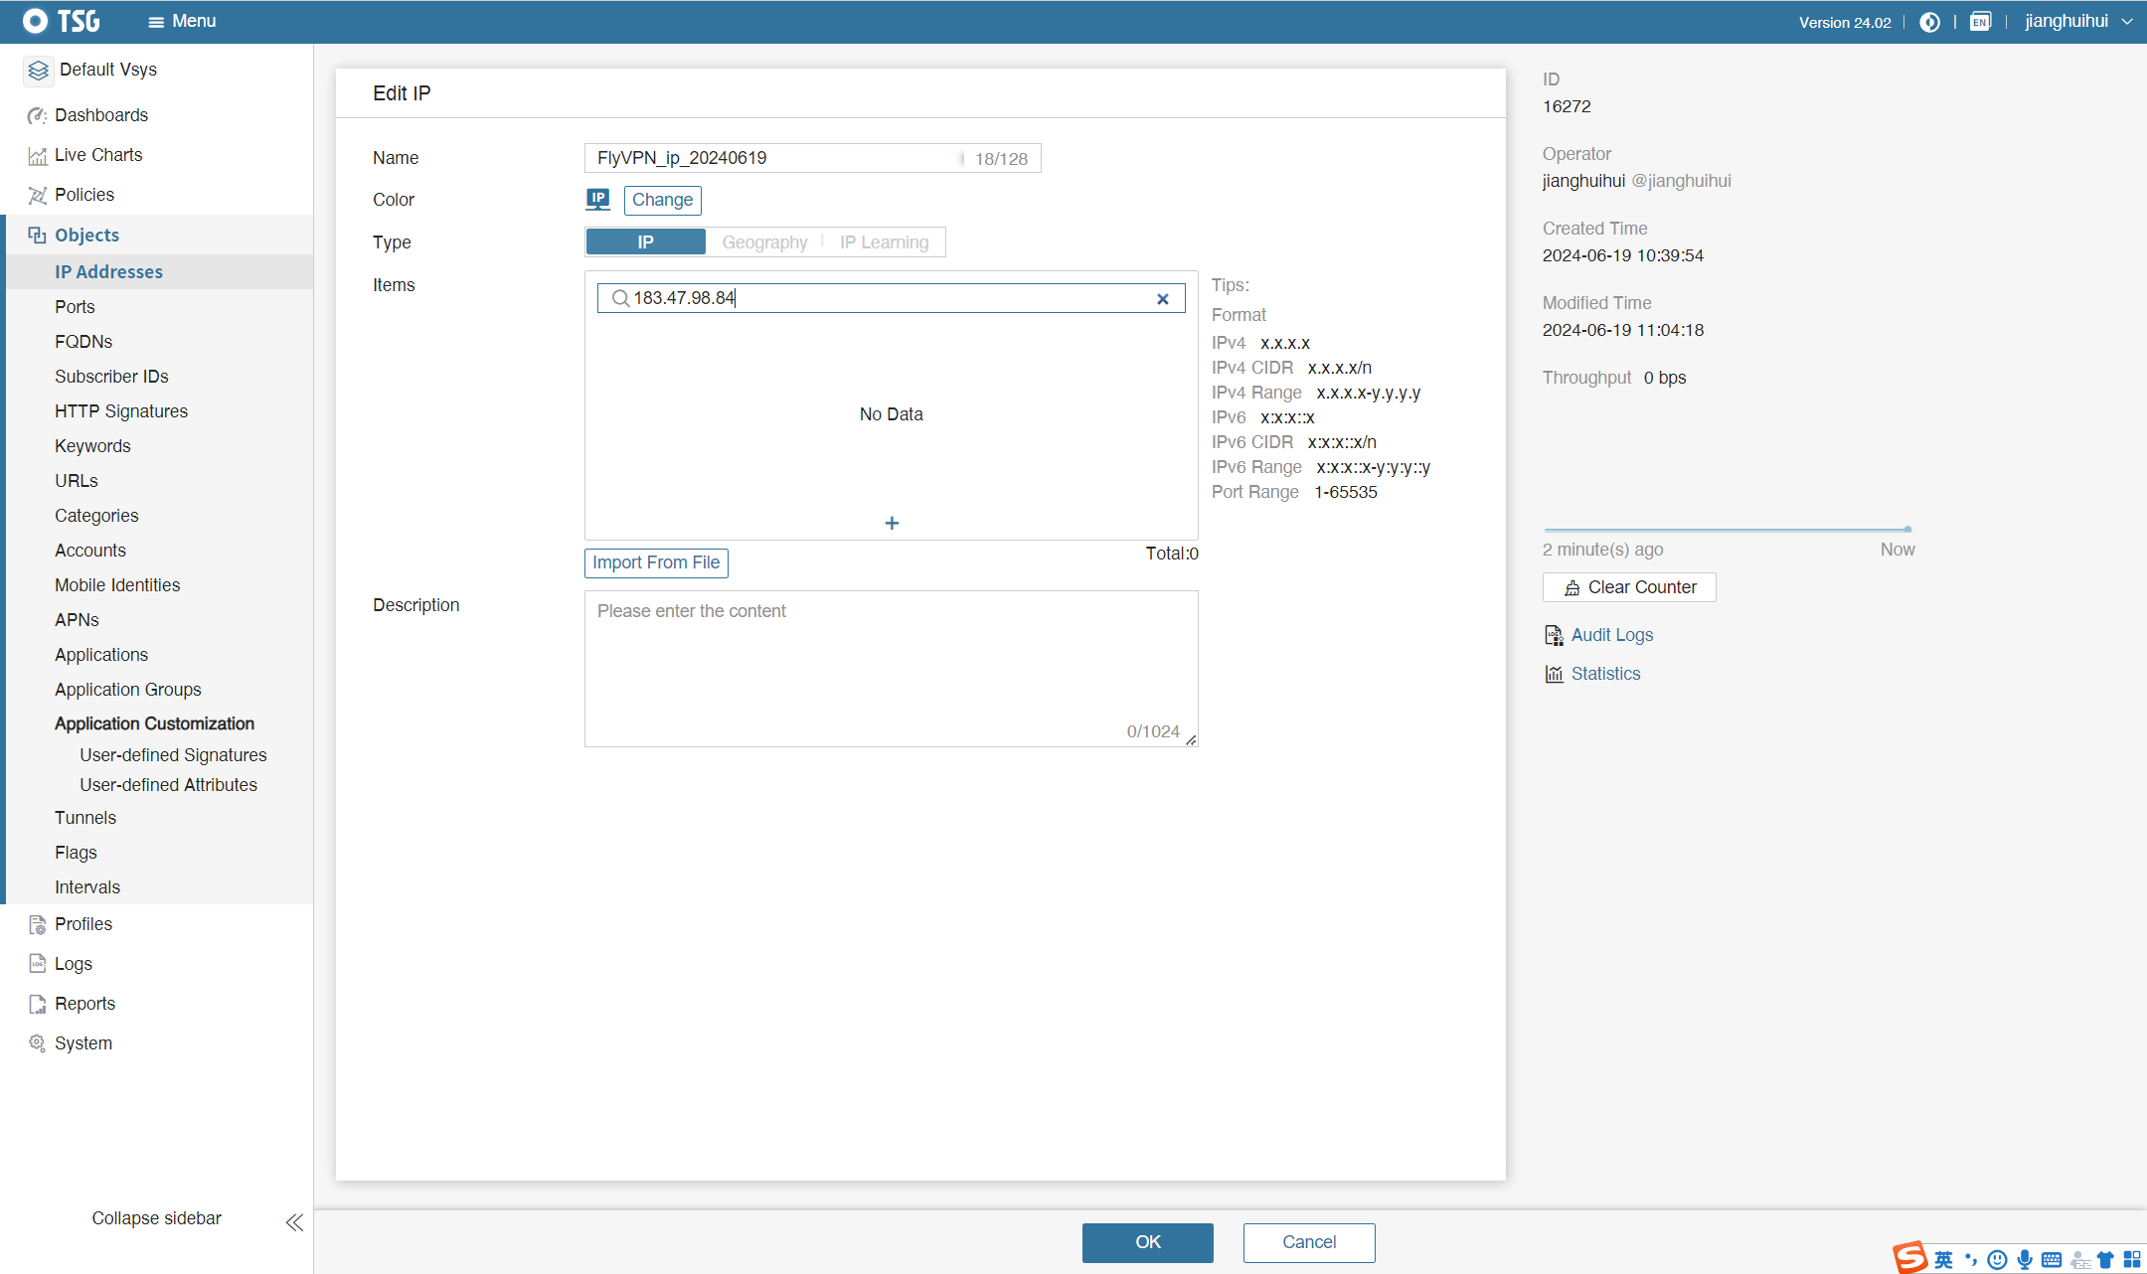Clear the items search with X icon
The image size is (2147, 1274).
(x=1162, y=299)
